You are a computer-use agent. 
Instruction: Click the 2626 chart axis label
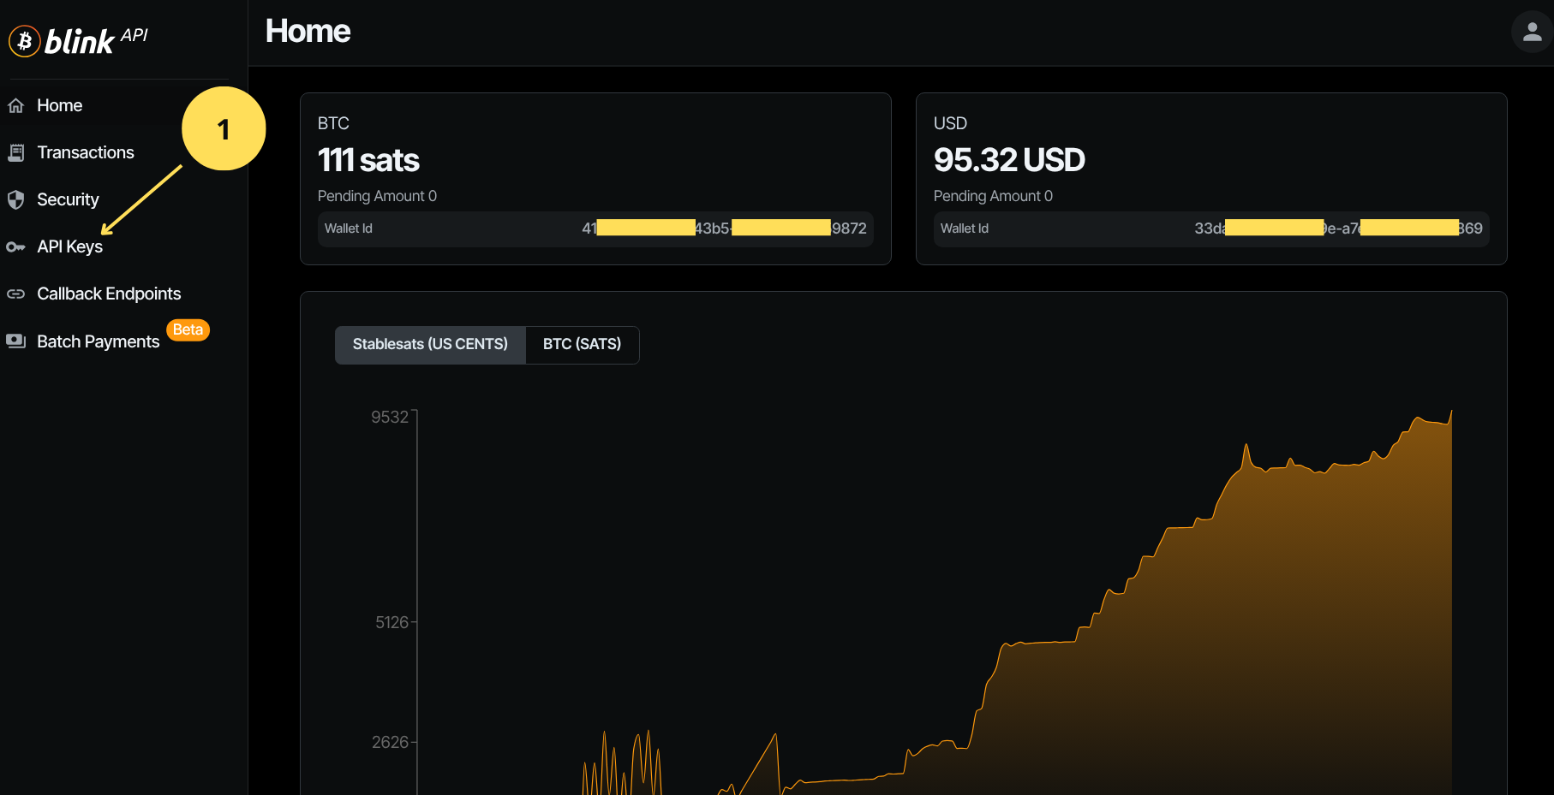coord(390,742)
